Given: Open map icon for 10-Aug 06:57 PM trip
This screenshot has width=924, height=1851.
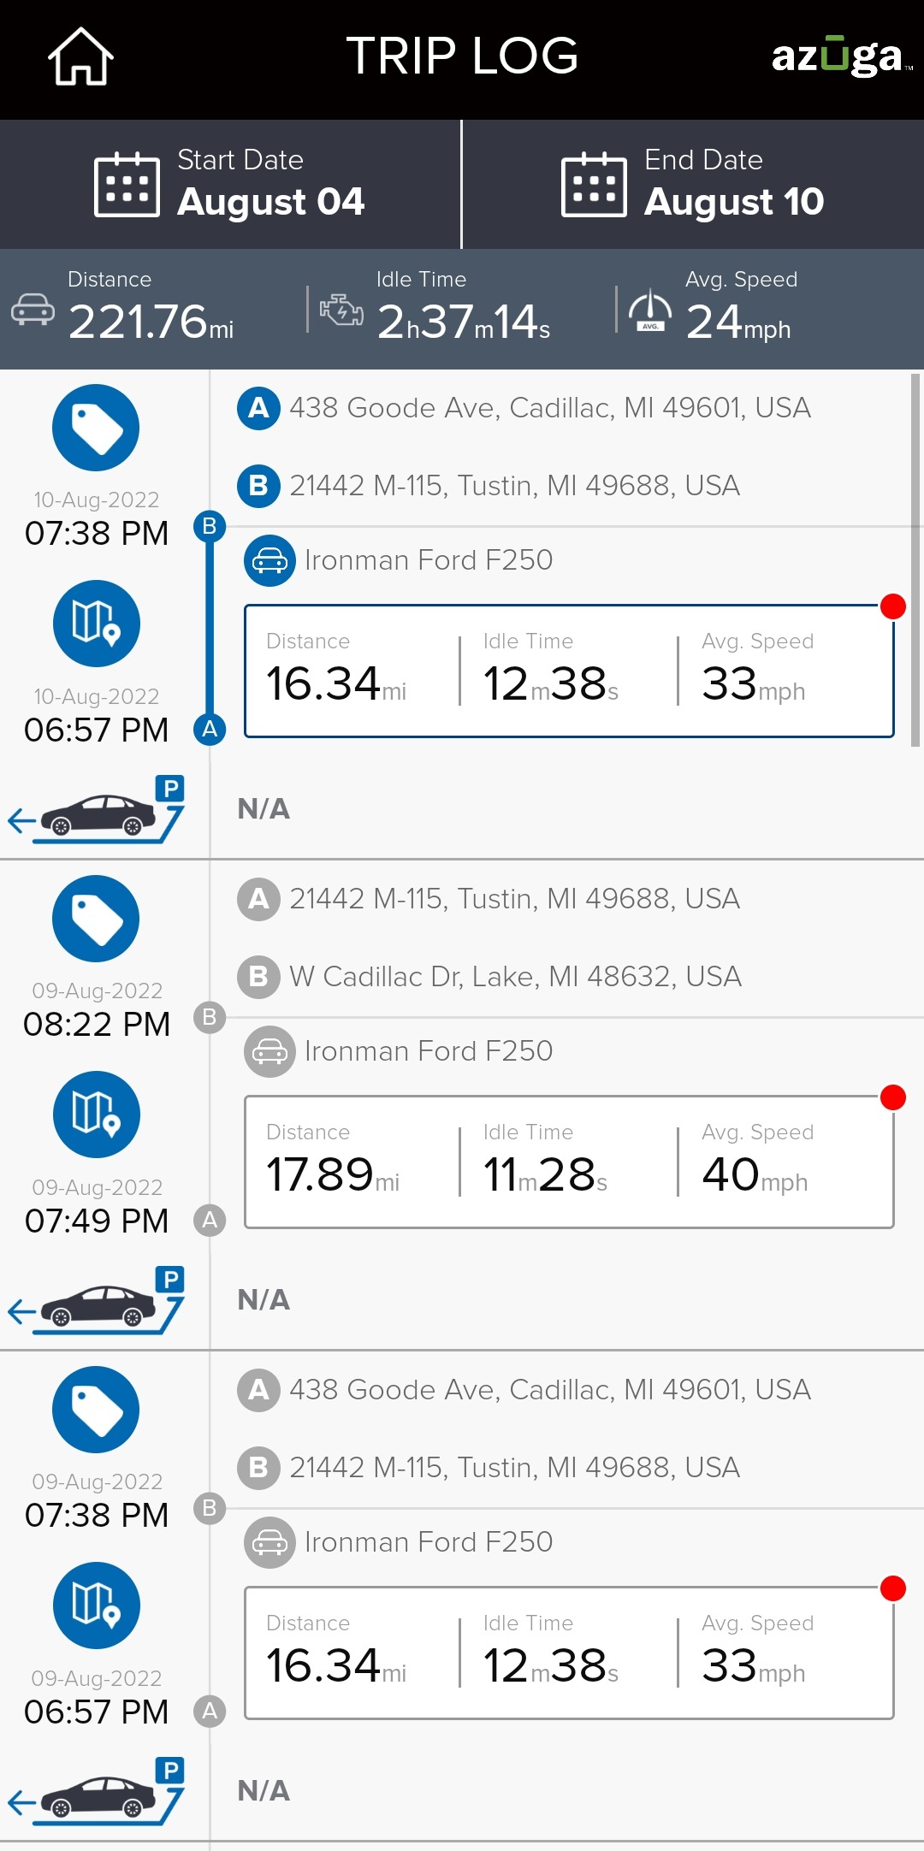Looking at the screenshot, I should (96, 624).
